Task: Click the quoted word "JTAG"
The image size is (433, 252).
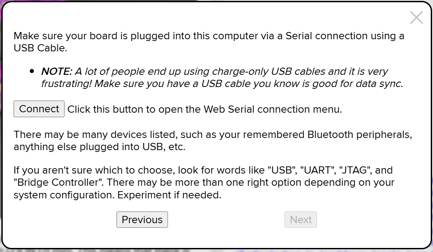Action: [x=355, y=170]
